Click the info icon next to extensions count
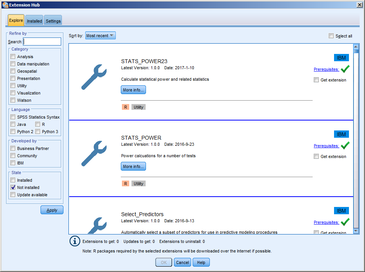 (74, 241)
